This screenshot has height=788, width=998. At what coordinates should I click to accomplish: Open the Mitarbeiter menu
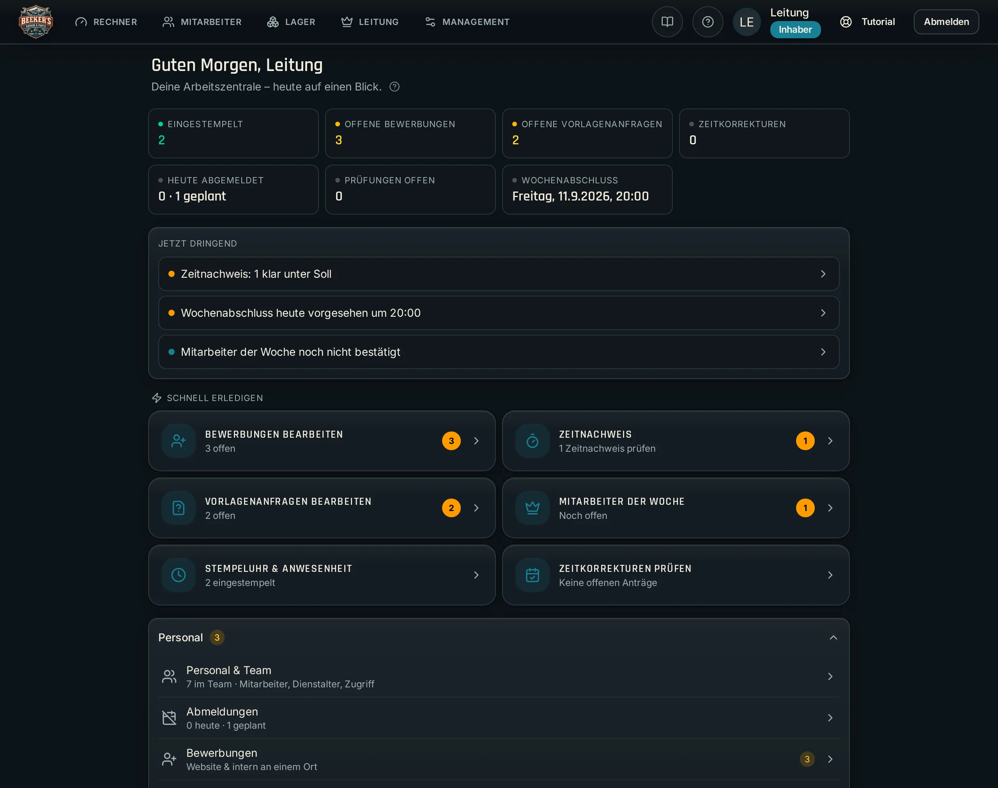(x=202, y=22)
